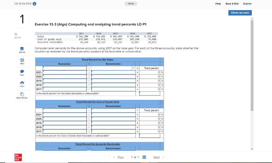This screenshot has height=163, width=272.
Task: Click Cost of Goods Sold 2017 numerator field
Action: point(65,131)
